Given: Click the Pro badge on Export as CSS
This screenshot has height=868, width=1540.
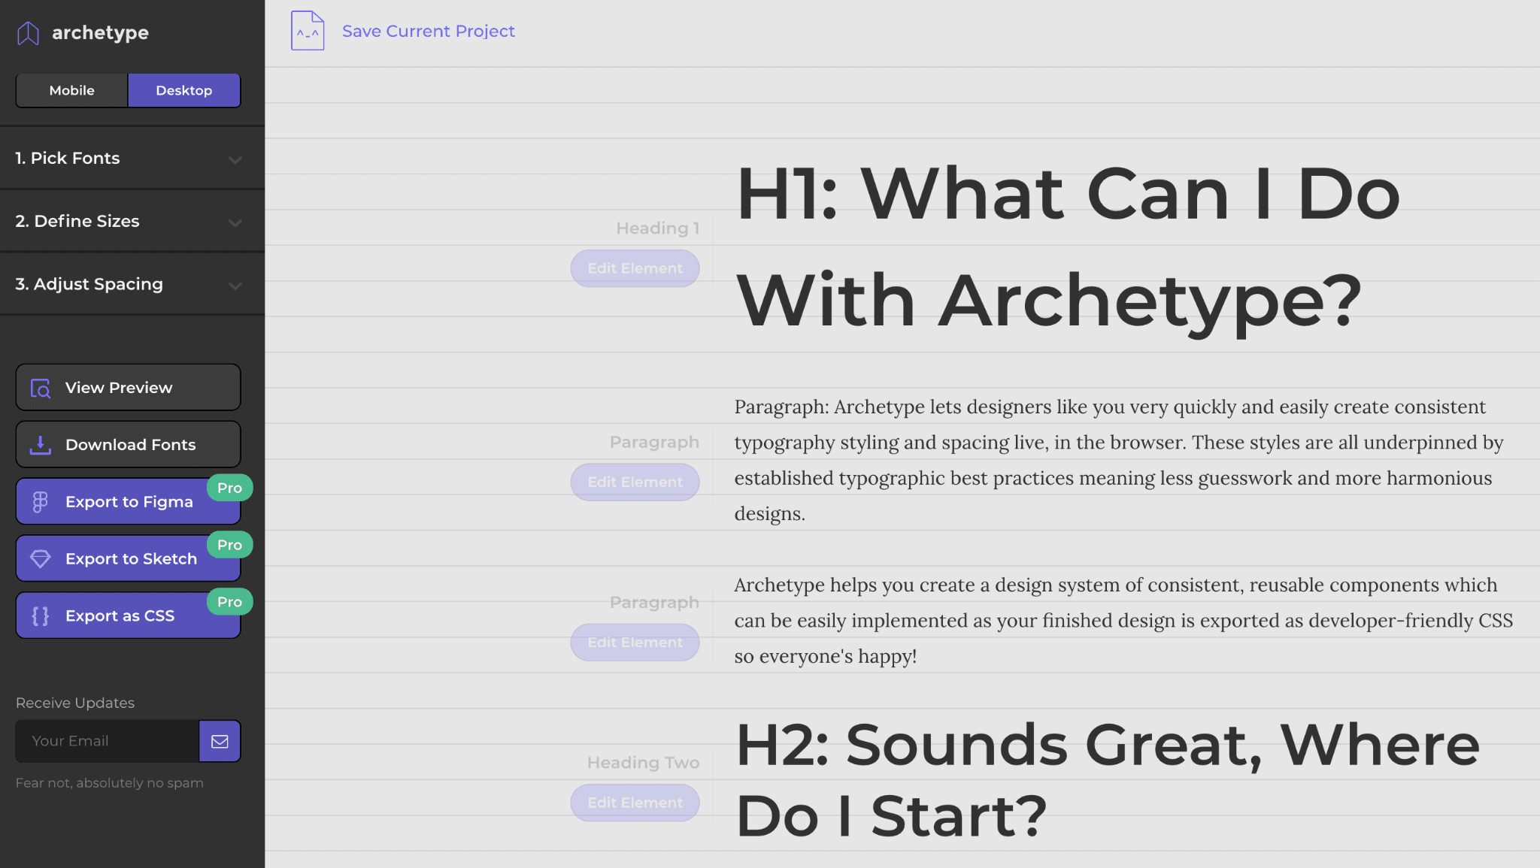Looking at the screenshot, I should point(230,602).
